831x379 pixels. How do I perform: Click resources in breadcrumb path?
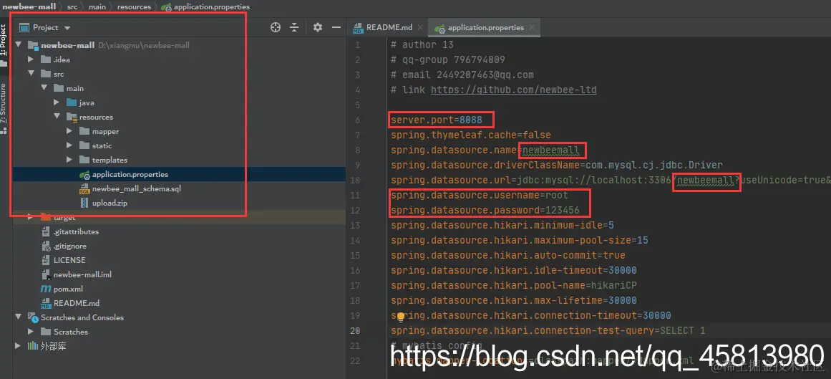(134, 7)
